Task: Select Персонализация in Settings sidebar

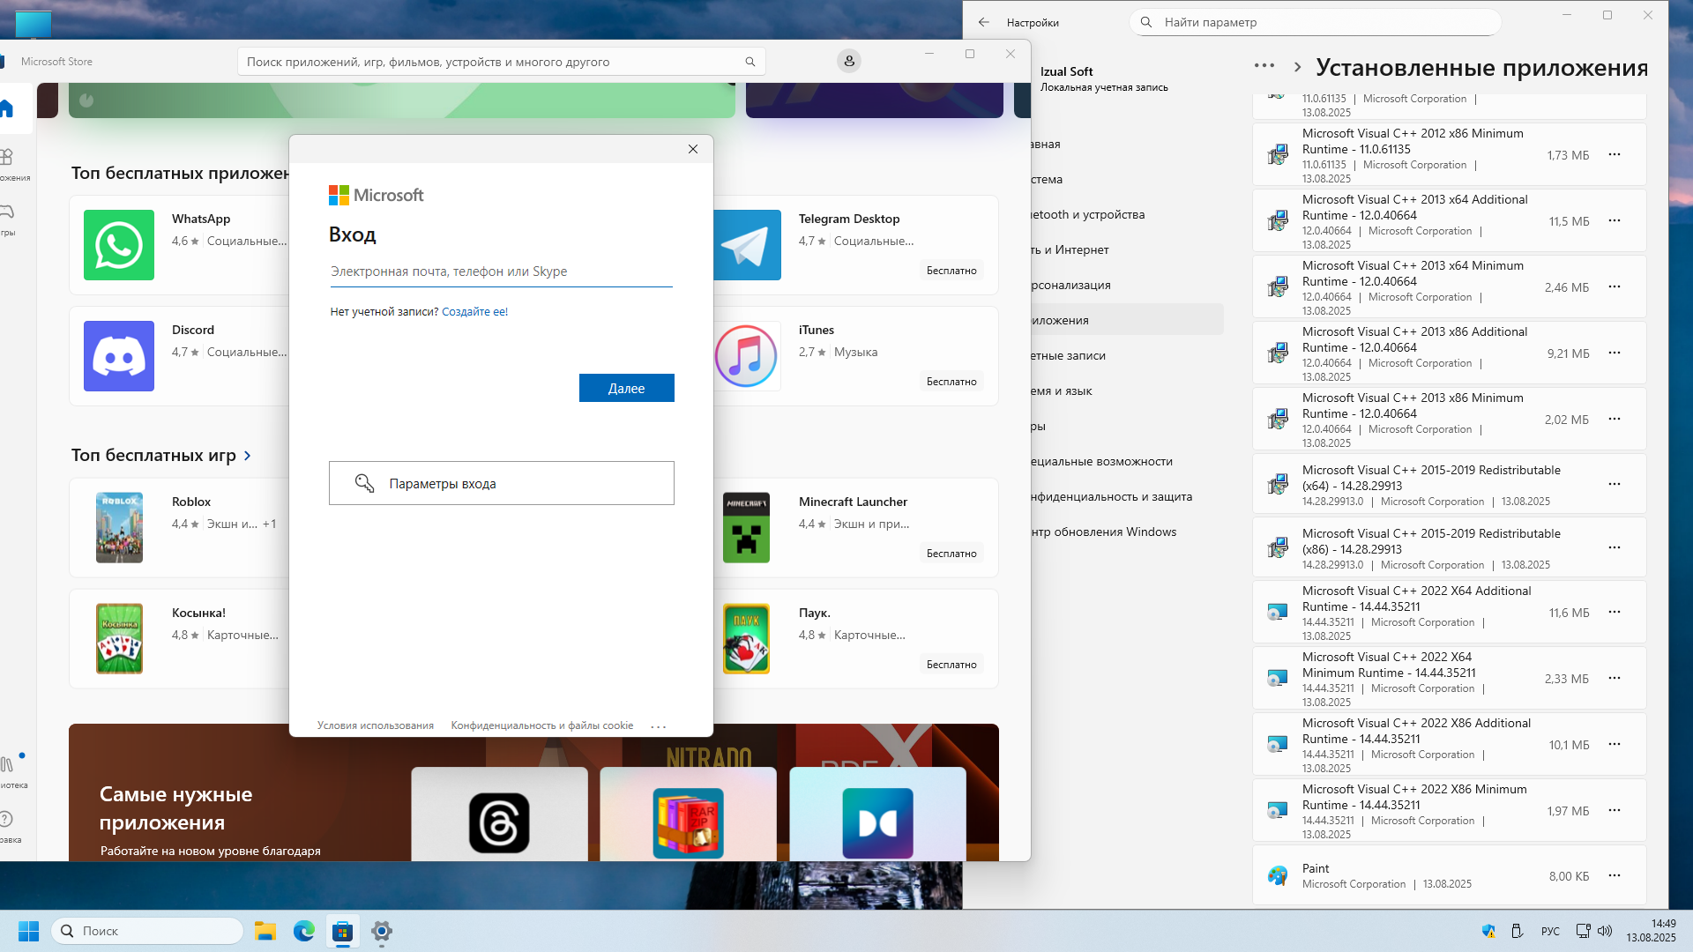Action: point(1127,285)
